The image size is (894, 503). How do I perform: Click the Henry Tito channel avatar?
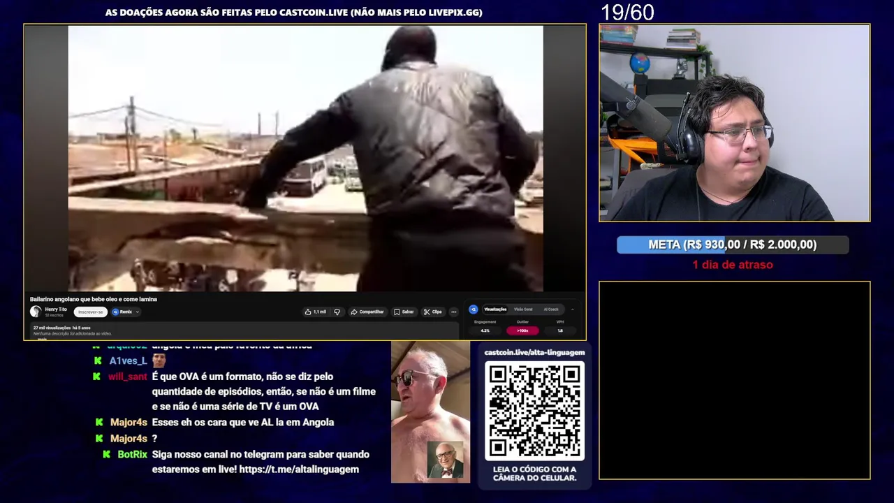click(36, 312)
